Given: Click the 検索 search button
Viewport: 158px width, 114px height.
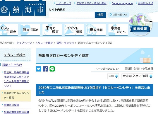Looking at the screenshot, I should (100, 15).
